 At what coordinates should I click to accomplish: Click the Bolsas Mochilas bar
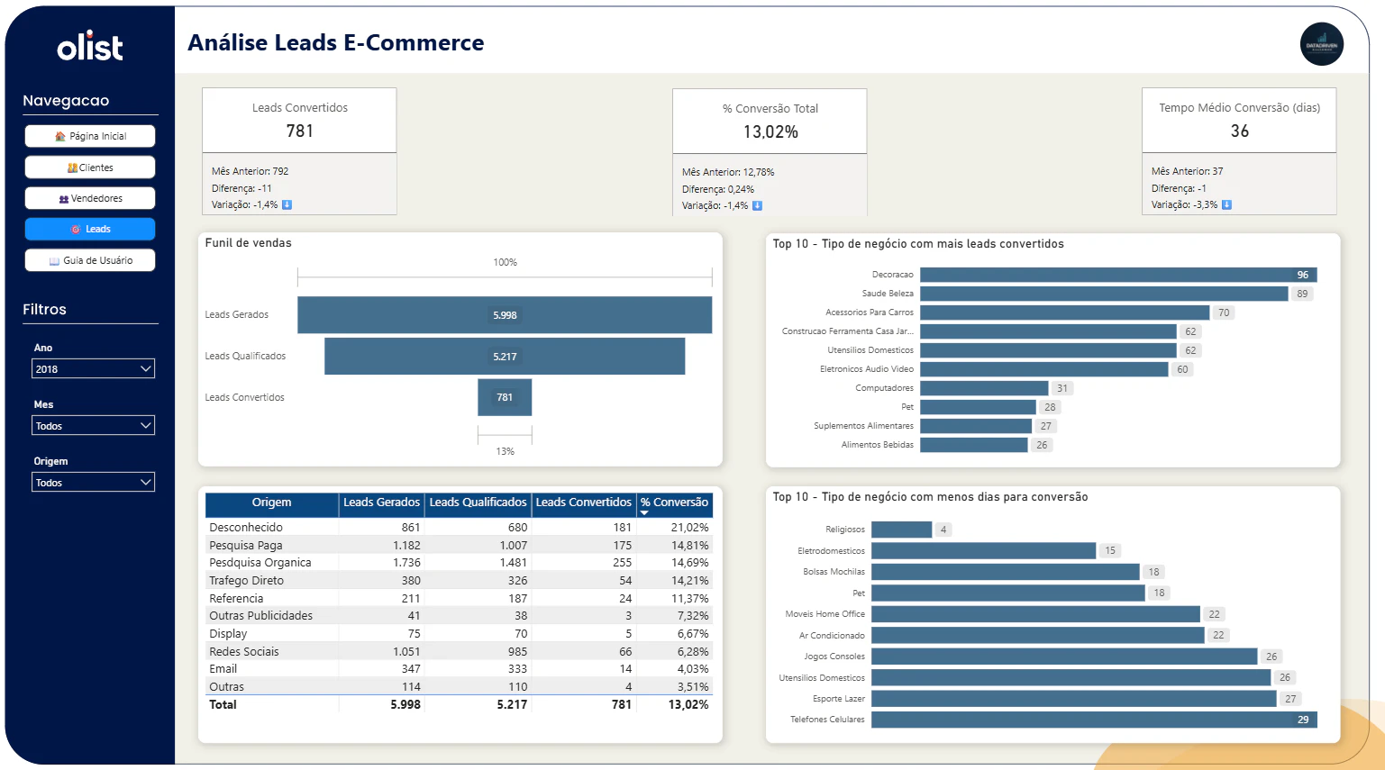coord(1006,572)
